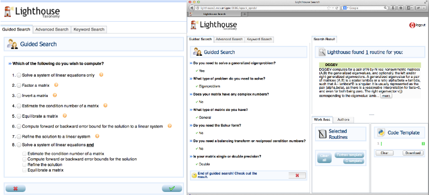Open help for 'Estimate the condition number of a matrix' radio option
This screenshot has height=195, width=429.
[105, 105]
